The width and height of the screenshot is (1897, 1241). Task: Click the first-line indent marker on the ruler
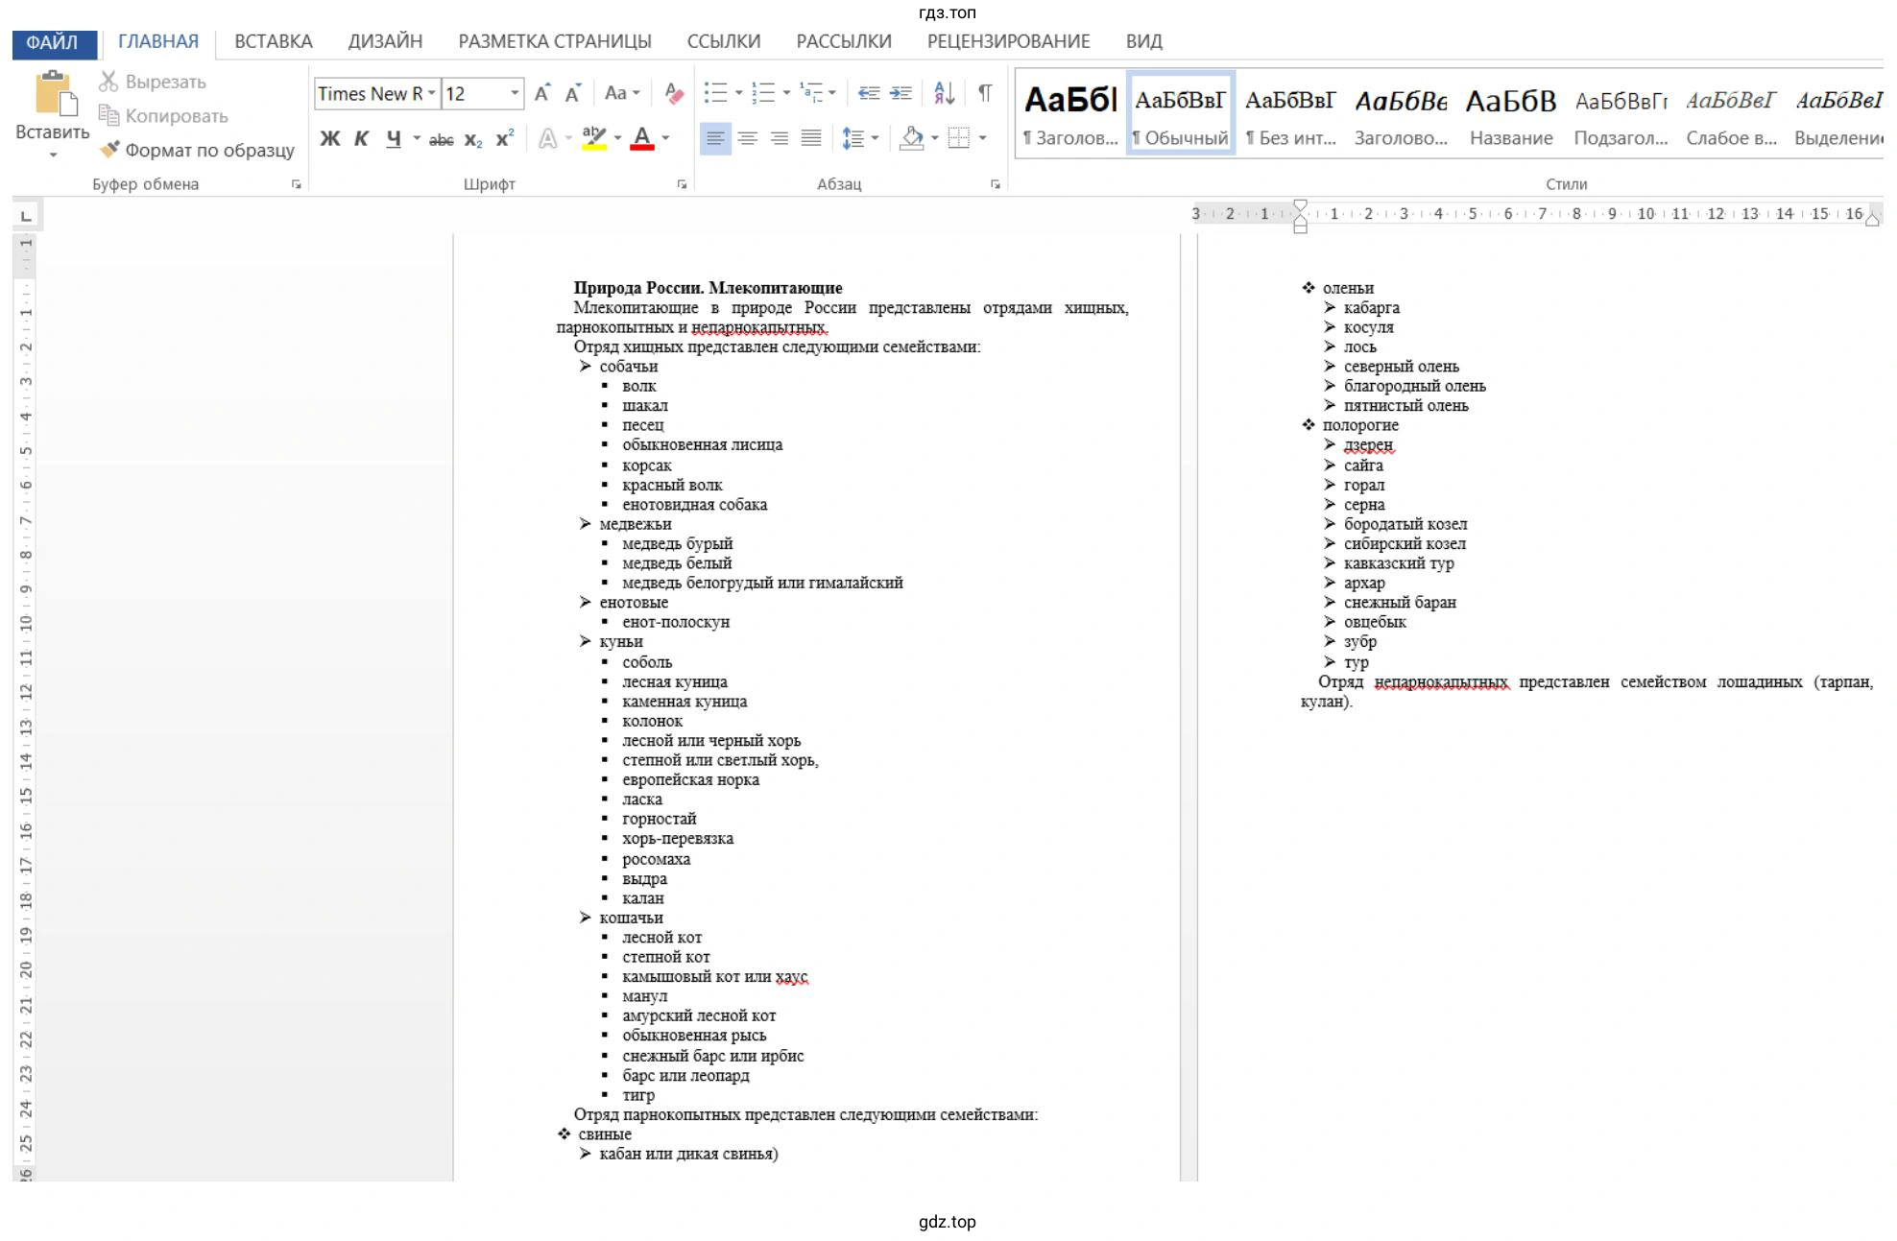1300,206
